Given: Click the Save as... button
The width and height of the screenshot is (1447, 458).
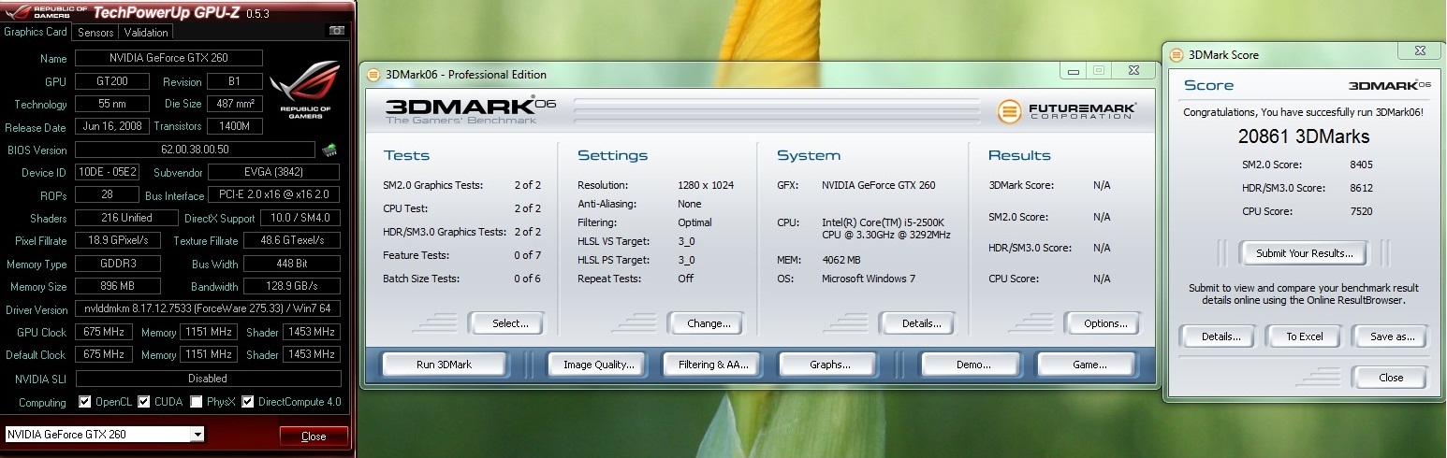Looking at the screenshot, I should pos(1391,336).
